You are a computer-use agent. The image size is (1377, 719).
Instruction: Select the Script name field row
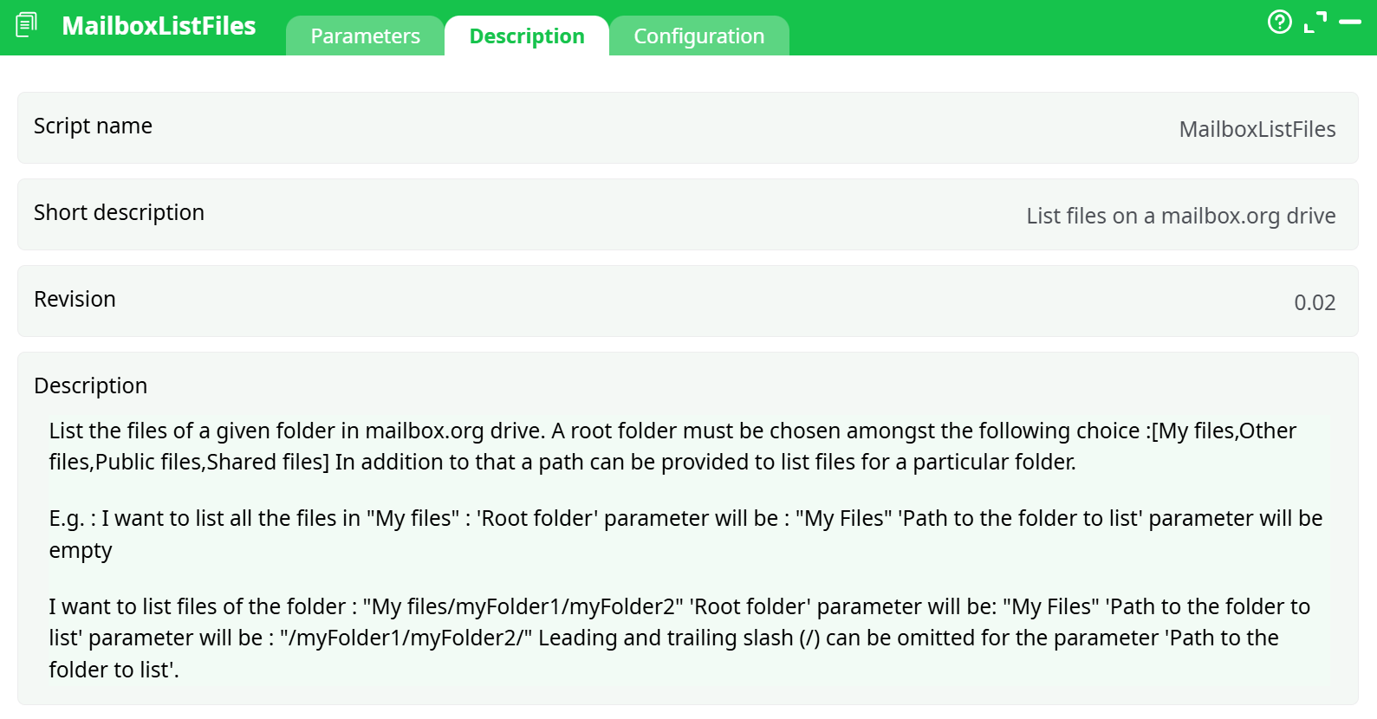click(93, 126)
